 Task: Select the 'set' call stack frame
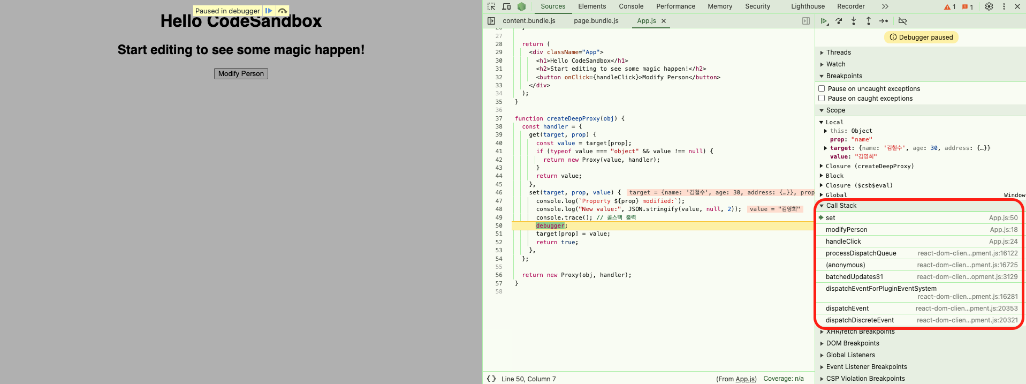(x=919, y=218)
